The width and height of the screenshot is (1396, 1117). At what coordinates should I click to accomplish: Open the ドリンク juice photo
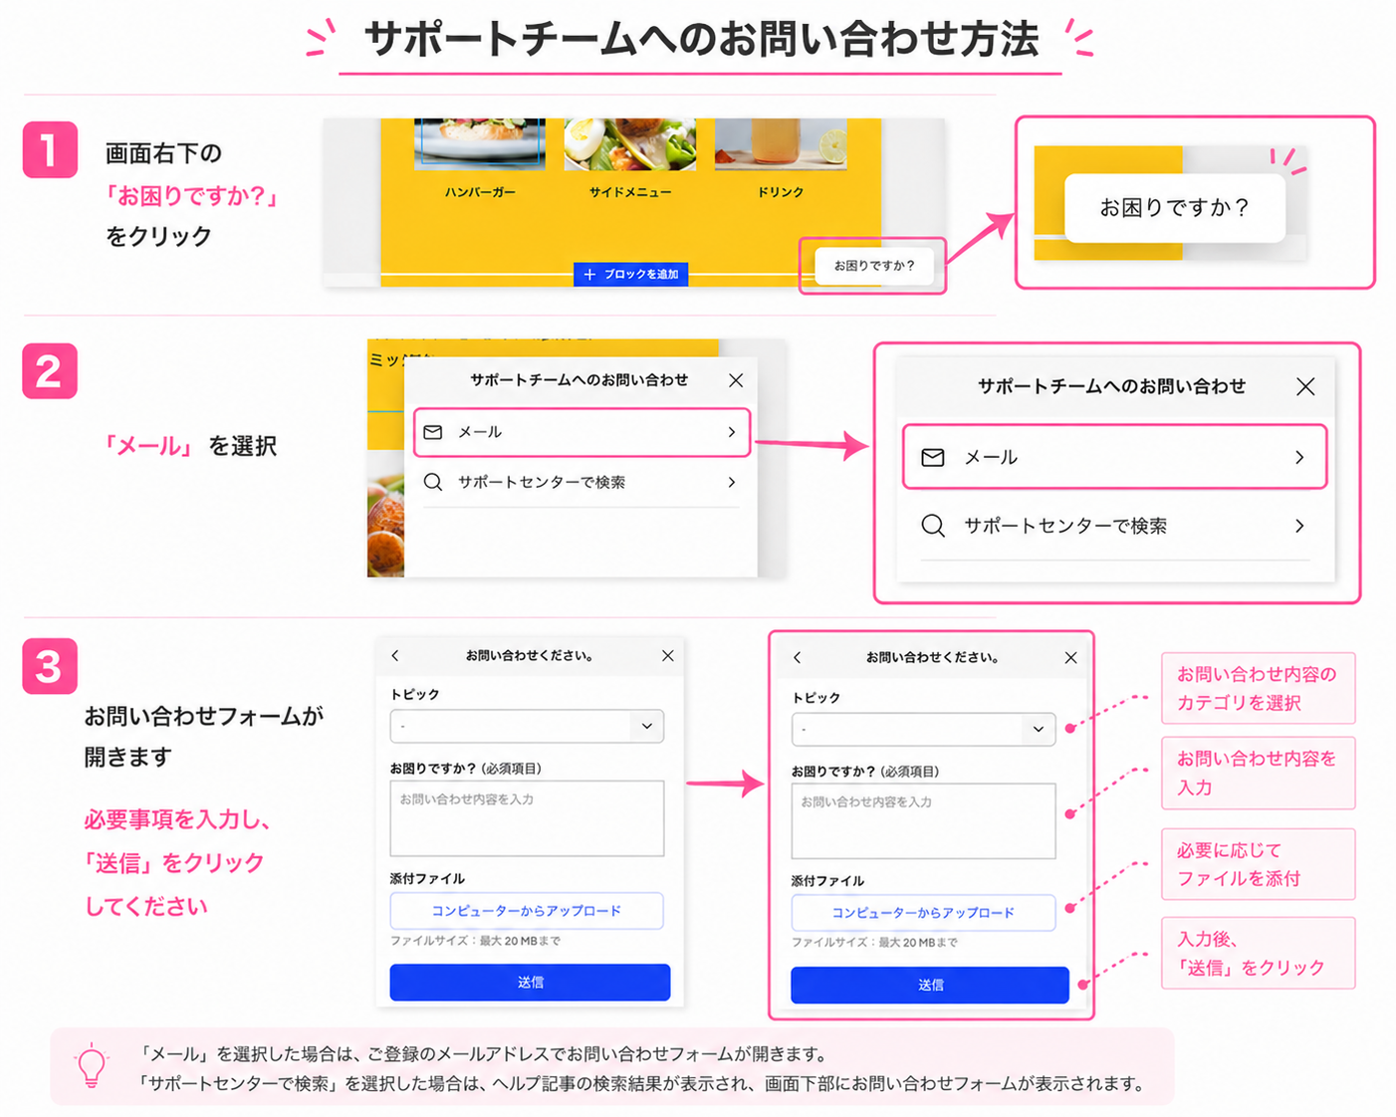point(781,143)
